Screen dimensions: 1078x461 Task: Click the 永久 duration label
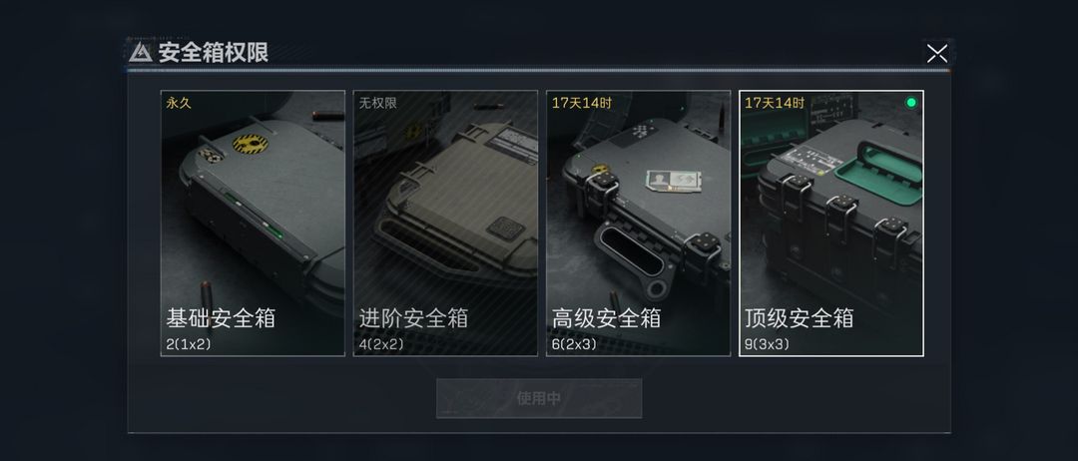(x=178, y=103)
